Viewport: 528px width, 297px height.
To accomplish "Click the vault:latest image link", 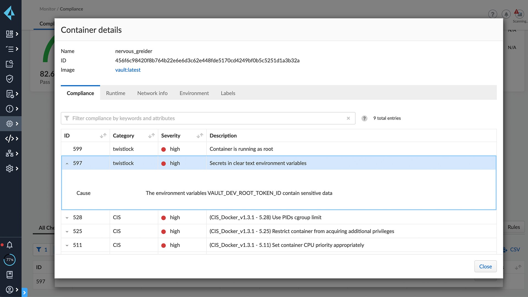I will (128, 70).
